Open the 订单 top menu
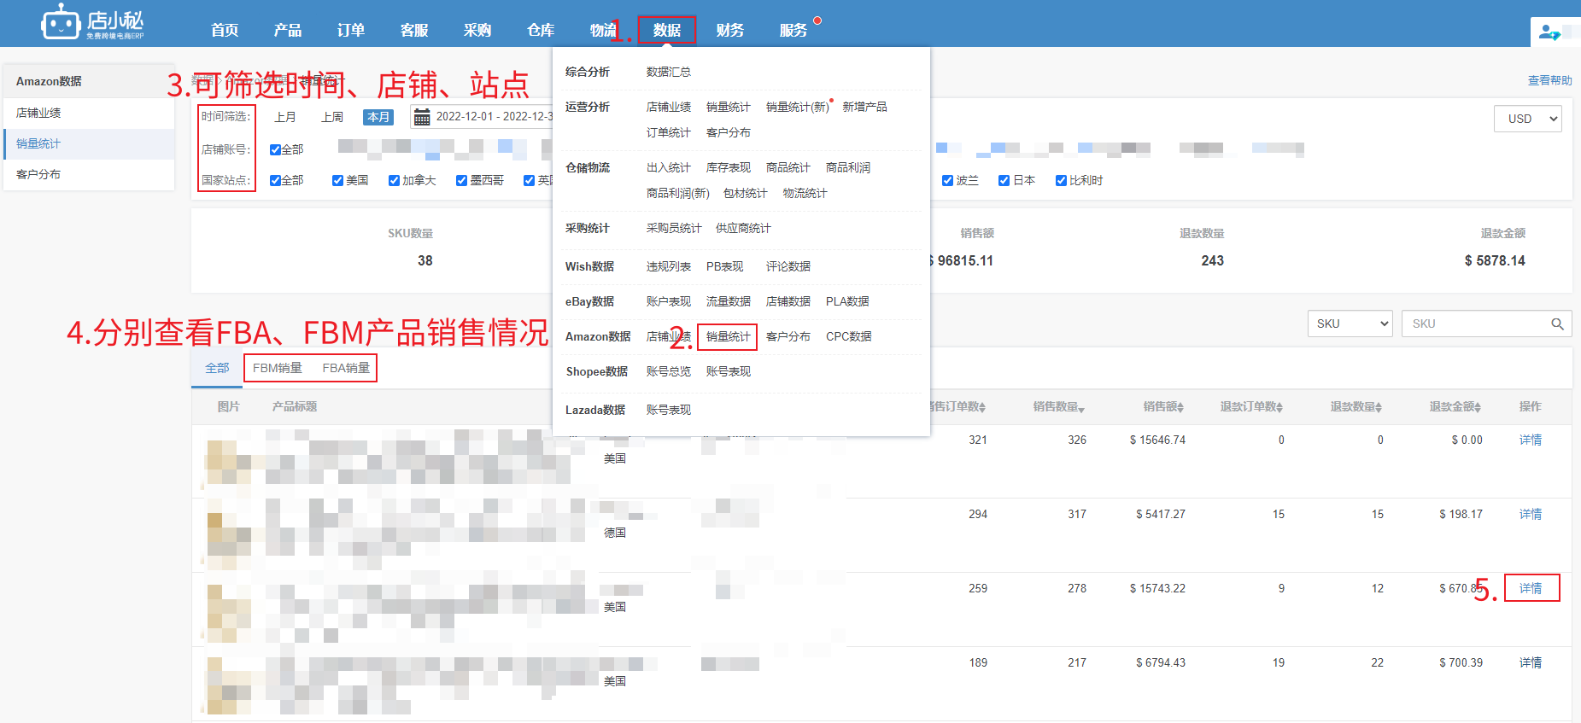 (x=351, y=31)
